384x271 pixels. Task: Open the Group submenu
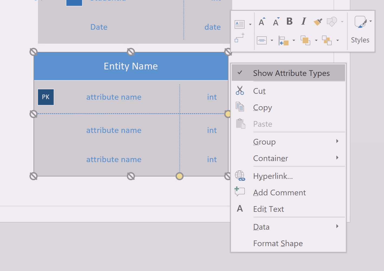(288, 142)
